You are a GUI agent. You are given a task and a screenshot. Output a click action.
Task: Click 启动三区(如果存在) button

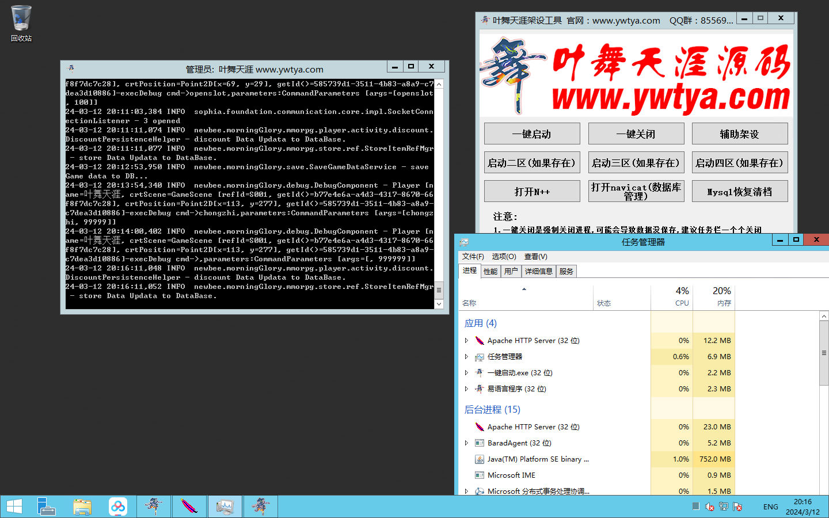636,162
